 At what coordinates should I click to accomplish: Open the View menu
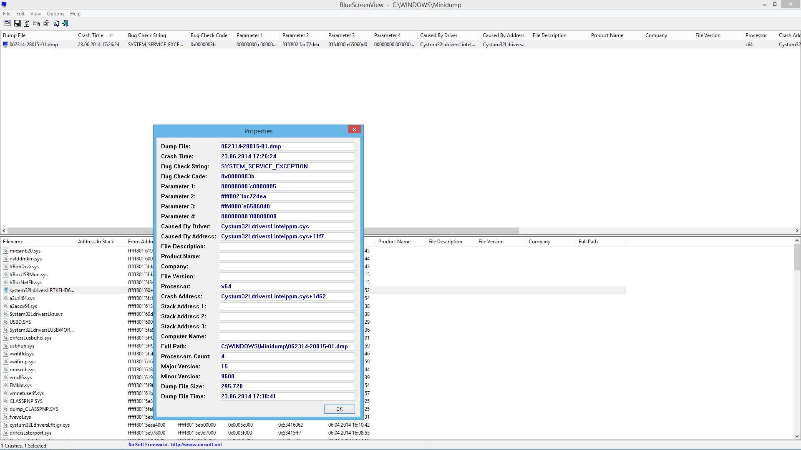(35, 14)
